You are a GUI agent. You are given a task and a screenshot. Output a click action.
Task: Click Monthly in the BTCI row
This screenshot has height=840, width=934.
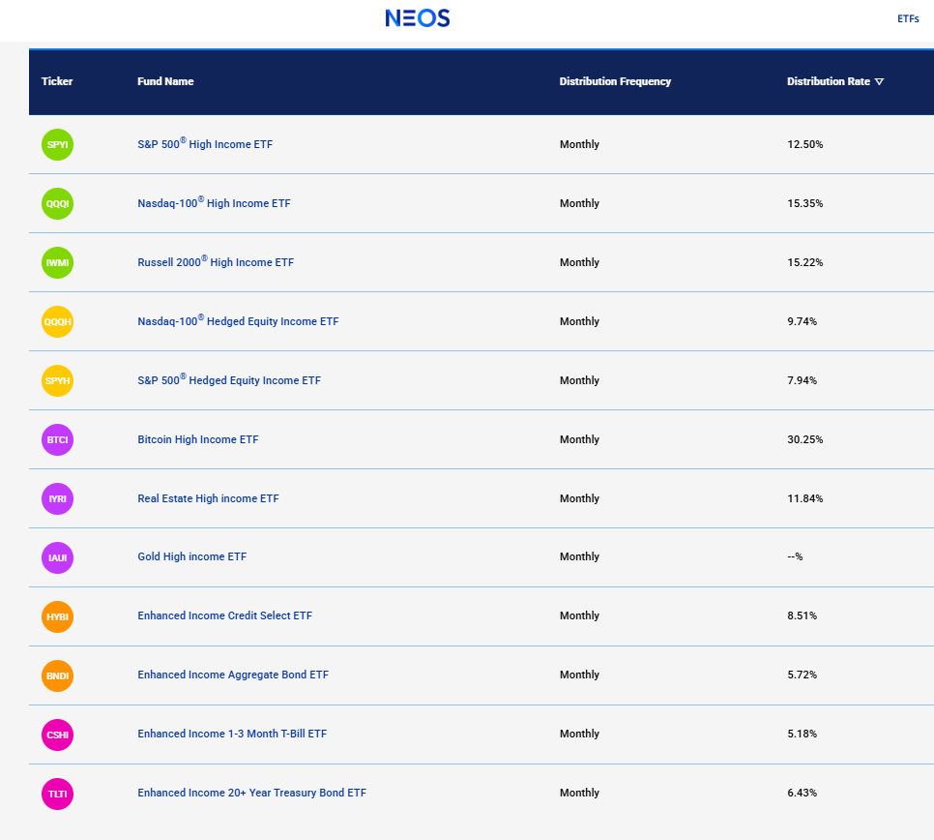tap(579, 439)
